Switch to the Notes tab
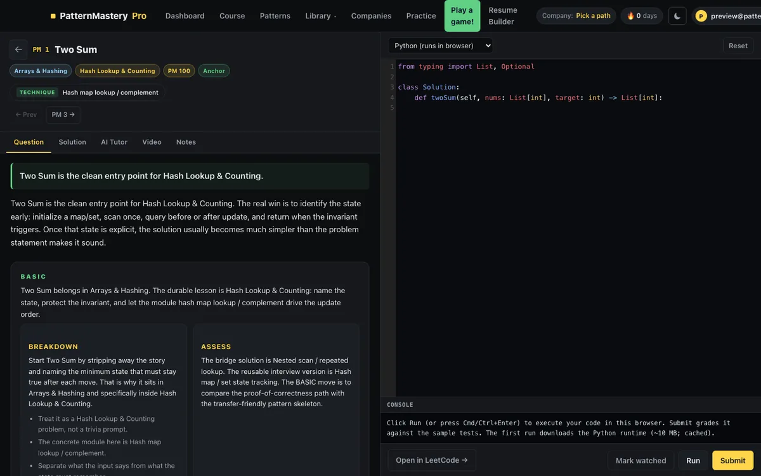 pos(186,142)
